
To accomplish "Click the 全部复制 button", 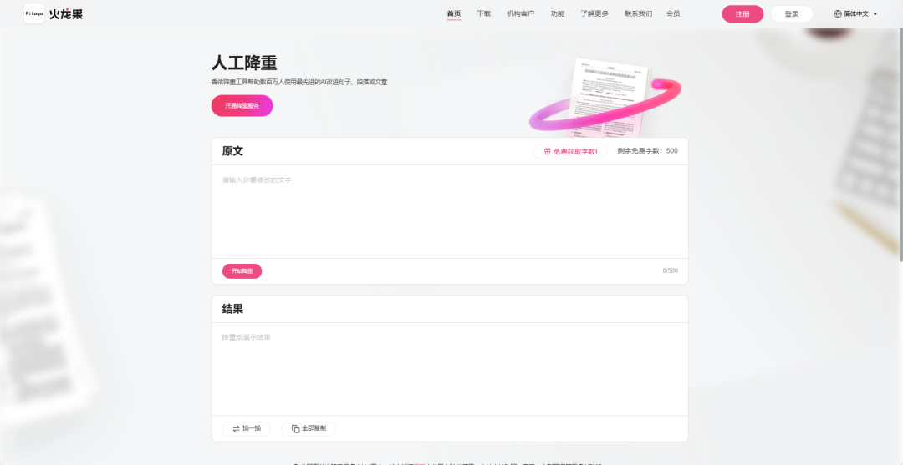I will (308, 429).
